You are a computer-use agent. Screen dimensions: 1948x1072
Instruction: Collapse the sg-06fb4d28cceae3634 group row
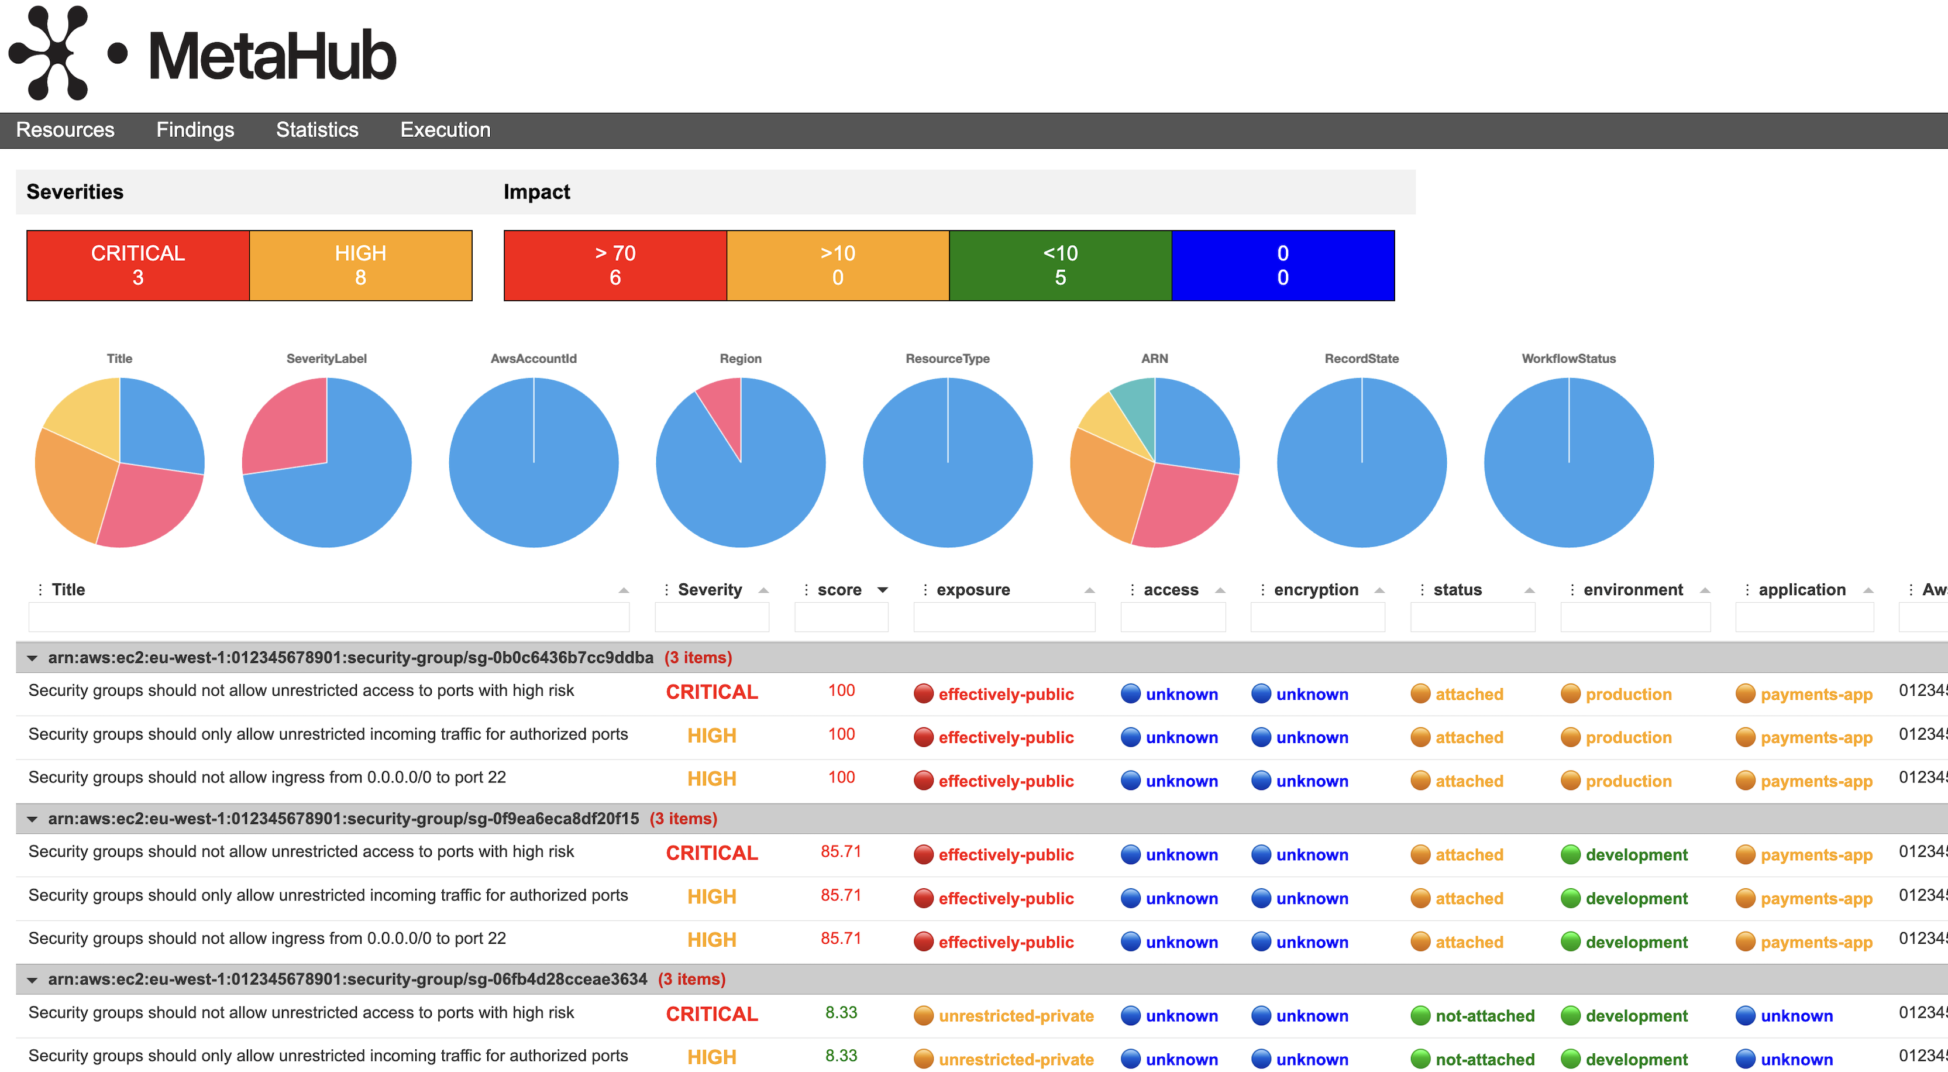point(32,980)
